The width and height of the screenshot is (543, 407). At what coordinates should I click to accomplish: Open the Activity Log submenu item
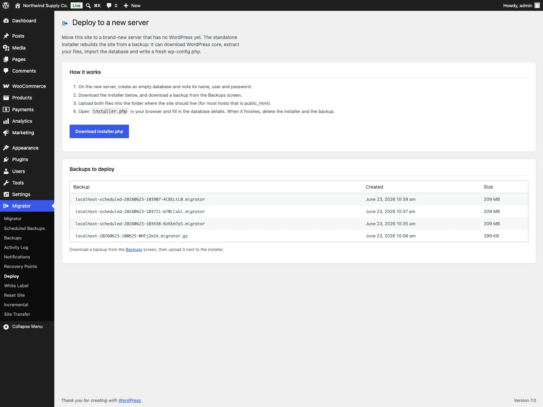coord(16,248)
